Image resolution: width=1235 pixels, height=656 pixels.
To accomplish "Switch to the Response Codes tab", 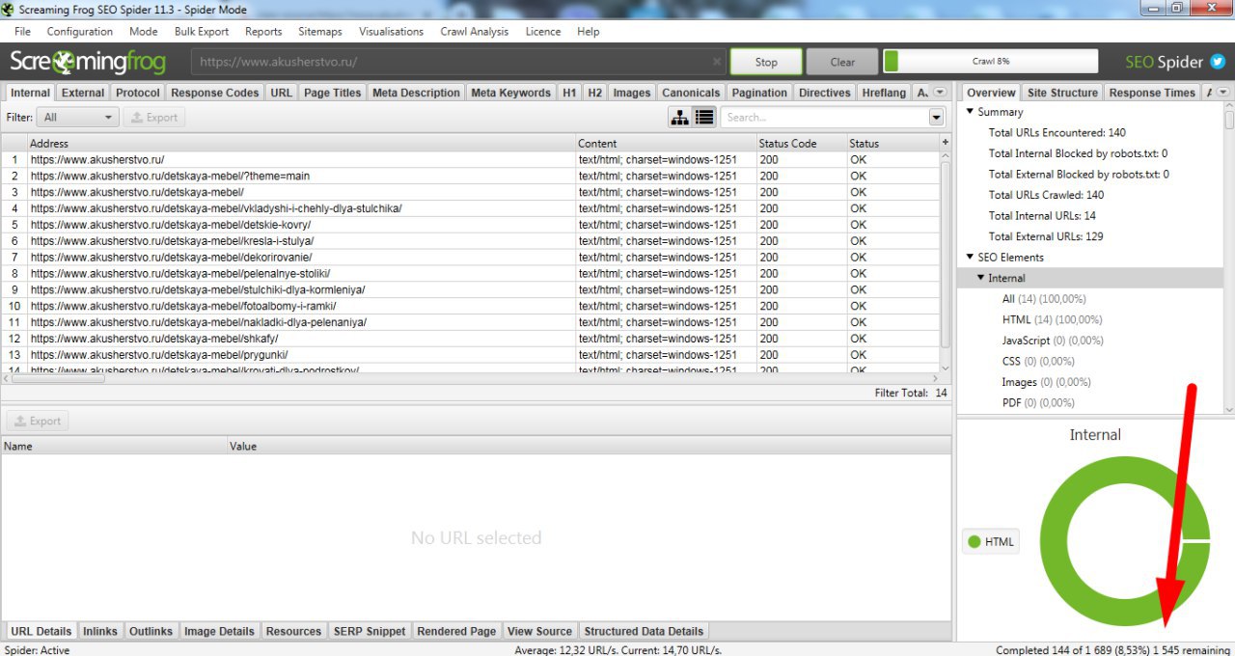I will [x=215, y=93].
